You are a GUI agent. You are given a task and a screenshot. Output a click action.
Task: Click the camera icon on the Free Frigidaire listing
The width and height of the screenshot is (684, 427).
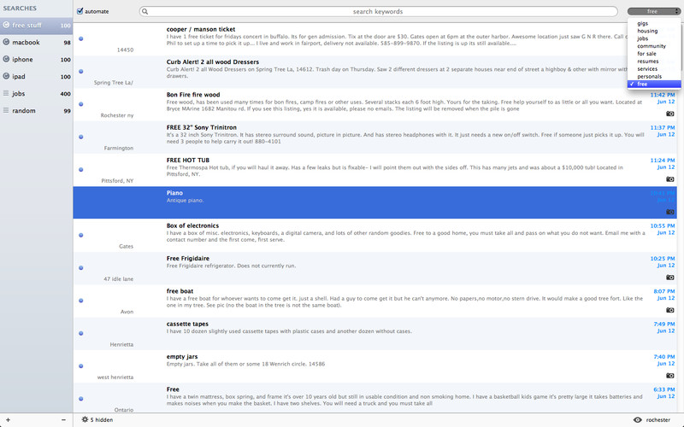(669, 278)
